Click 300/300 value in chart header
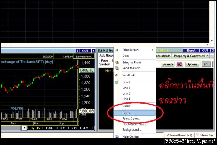Screen dimensions: 217x145 click(48, 57)
